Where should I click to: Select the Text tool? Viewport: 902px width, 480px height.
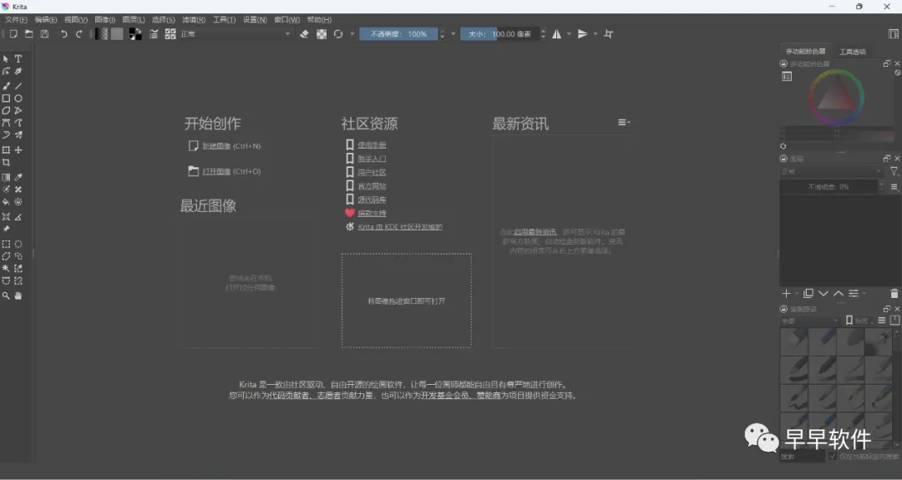(x=18, y=58)
